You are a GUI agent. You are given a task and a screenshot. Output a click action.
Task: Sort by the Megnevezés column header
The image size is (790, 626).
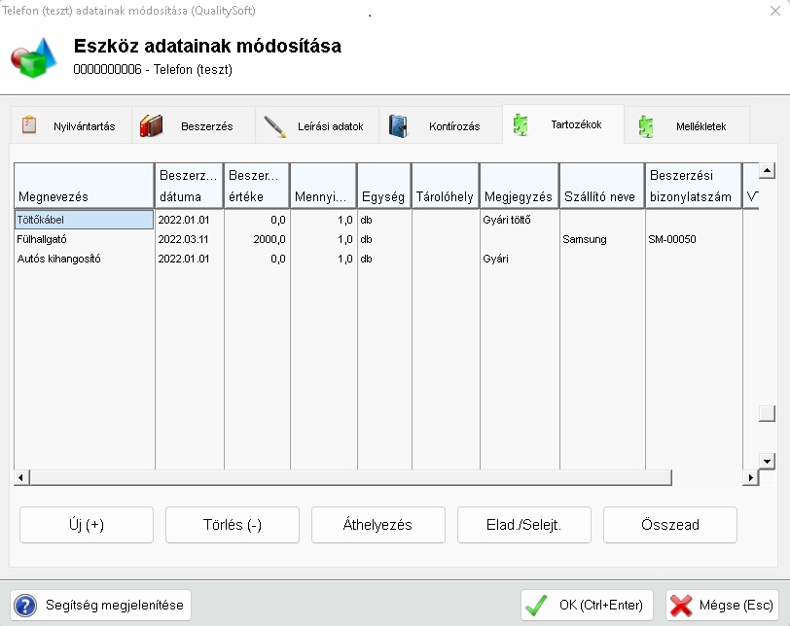84,185
